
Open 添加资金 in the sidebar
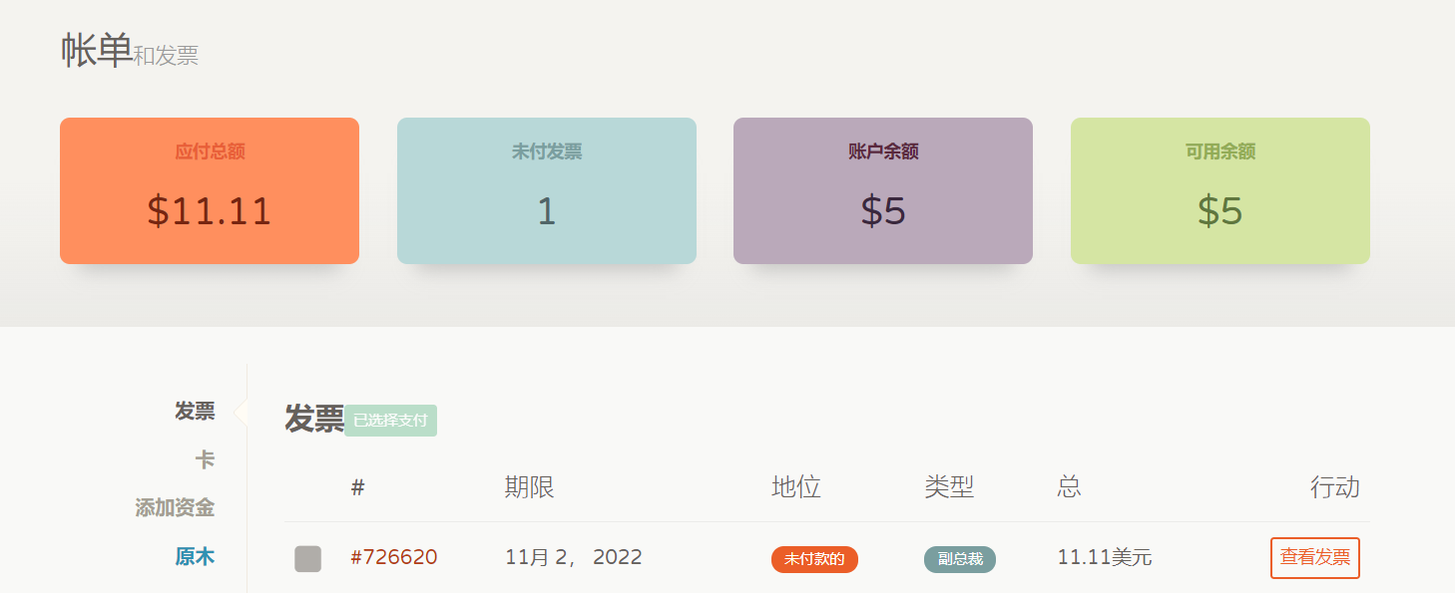click(175, 507)
